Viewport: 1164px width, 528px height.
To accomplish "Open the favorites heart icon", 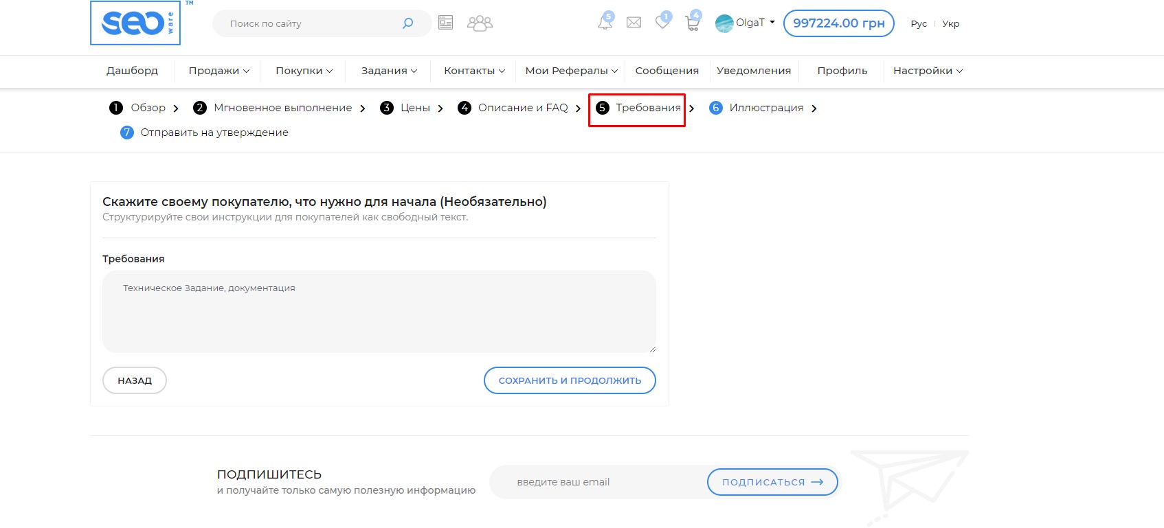I will pyautogui.click(x=662, y=23).
